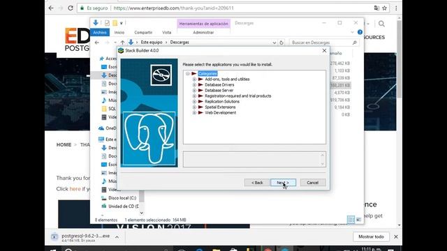Click the Explorer back arrow
The height and width of the screenshot is (251, 447).
97,43
